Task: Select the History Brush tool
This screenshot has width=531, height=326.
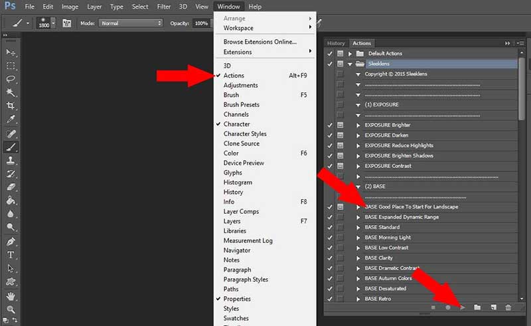Action: point(11,174)
